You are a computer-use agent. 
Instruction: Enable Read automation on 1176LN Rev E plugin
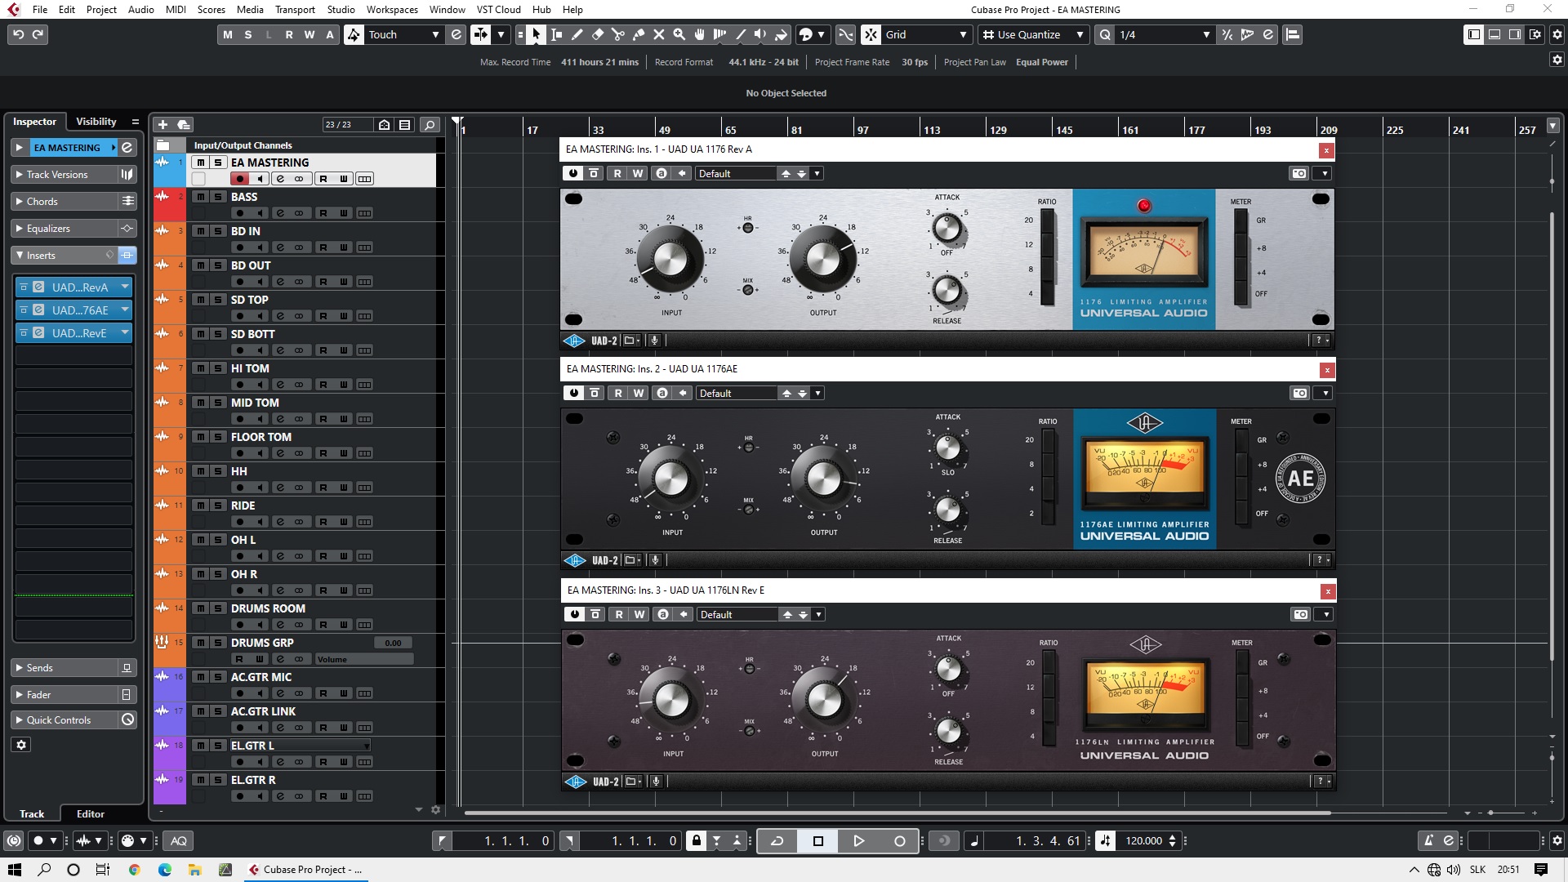click(x=619, y=614)
